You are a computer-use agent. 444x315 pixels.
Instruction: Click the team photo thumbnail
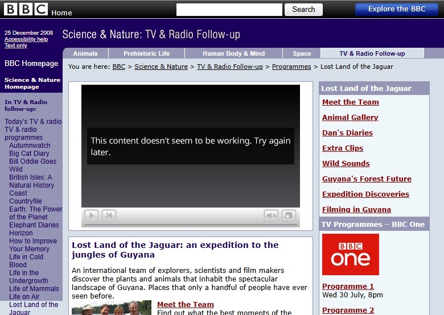pyautogui.click(x=112, y=308)
